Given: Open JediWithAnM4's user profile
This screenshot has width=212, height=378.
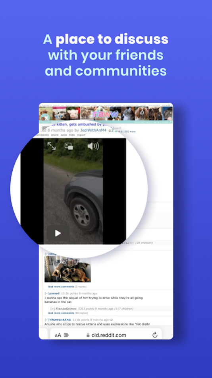Looking at the screenshot, I should (93, 130).
